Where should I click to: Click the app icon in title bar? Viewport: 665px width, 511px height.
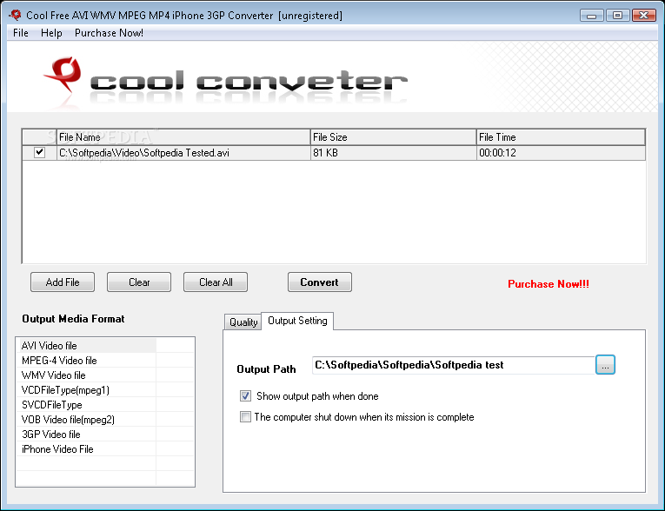[16, 16]
